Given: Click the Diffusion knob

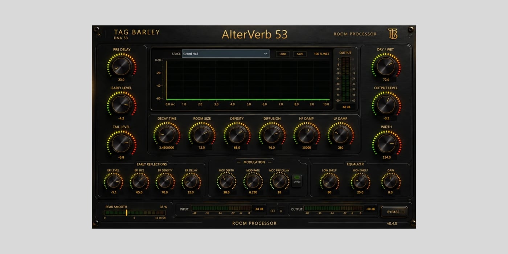Looking at the screenshot, I should (x=272, y=135).
